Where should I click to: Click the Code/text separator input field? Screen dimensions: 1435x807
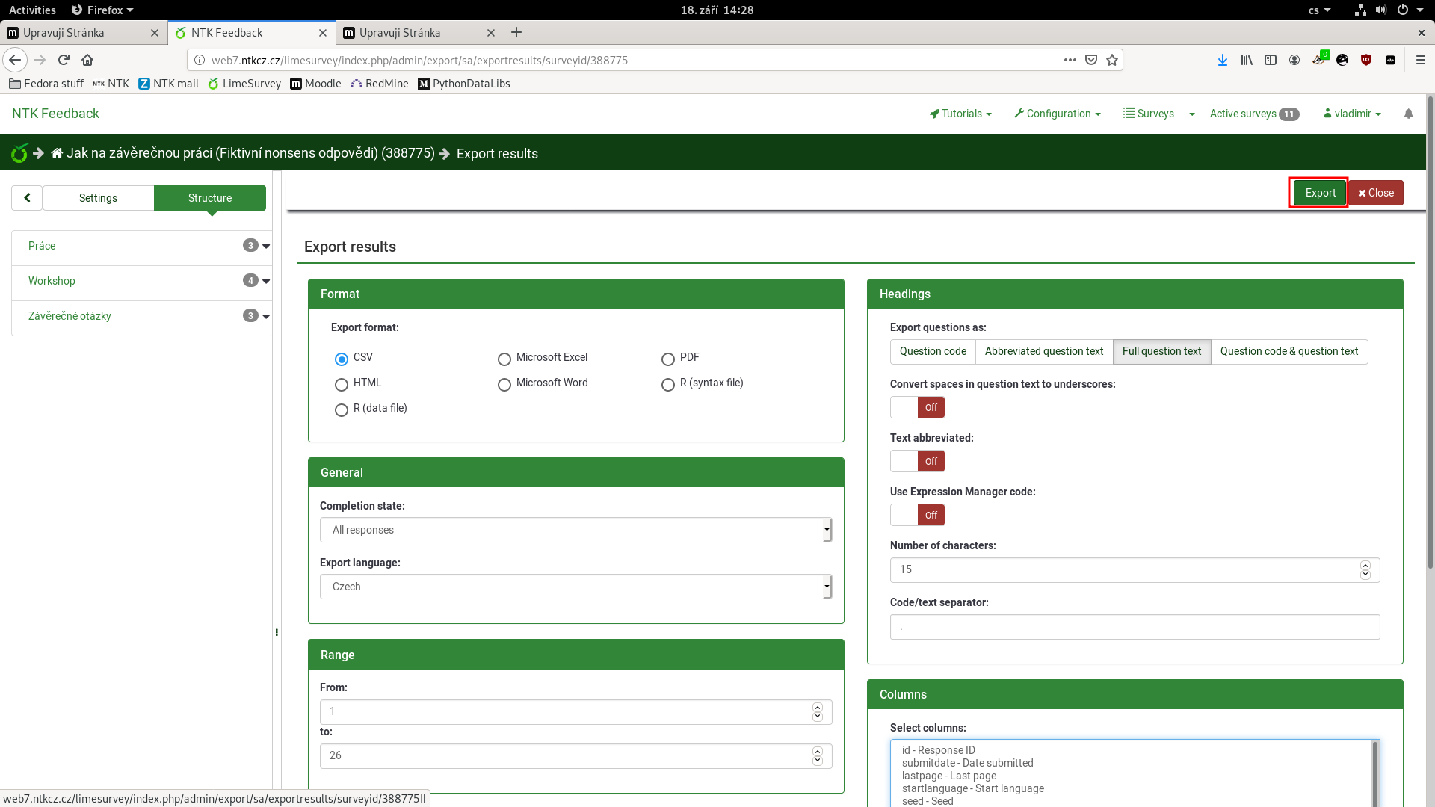click(1134, 627)
